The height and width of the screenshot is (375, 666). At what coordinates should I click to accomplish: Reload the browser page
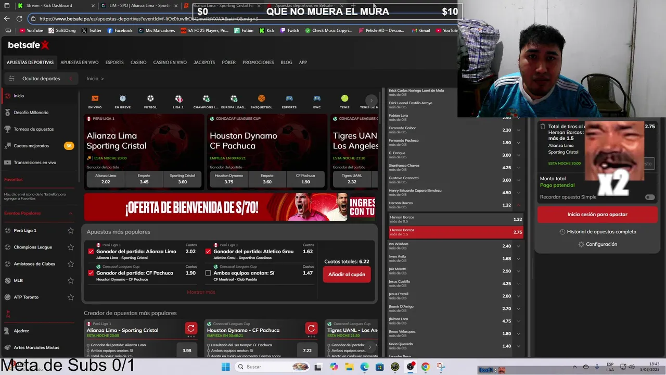[19, 19]
